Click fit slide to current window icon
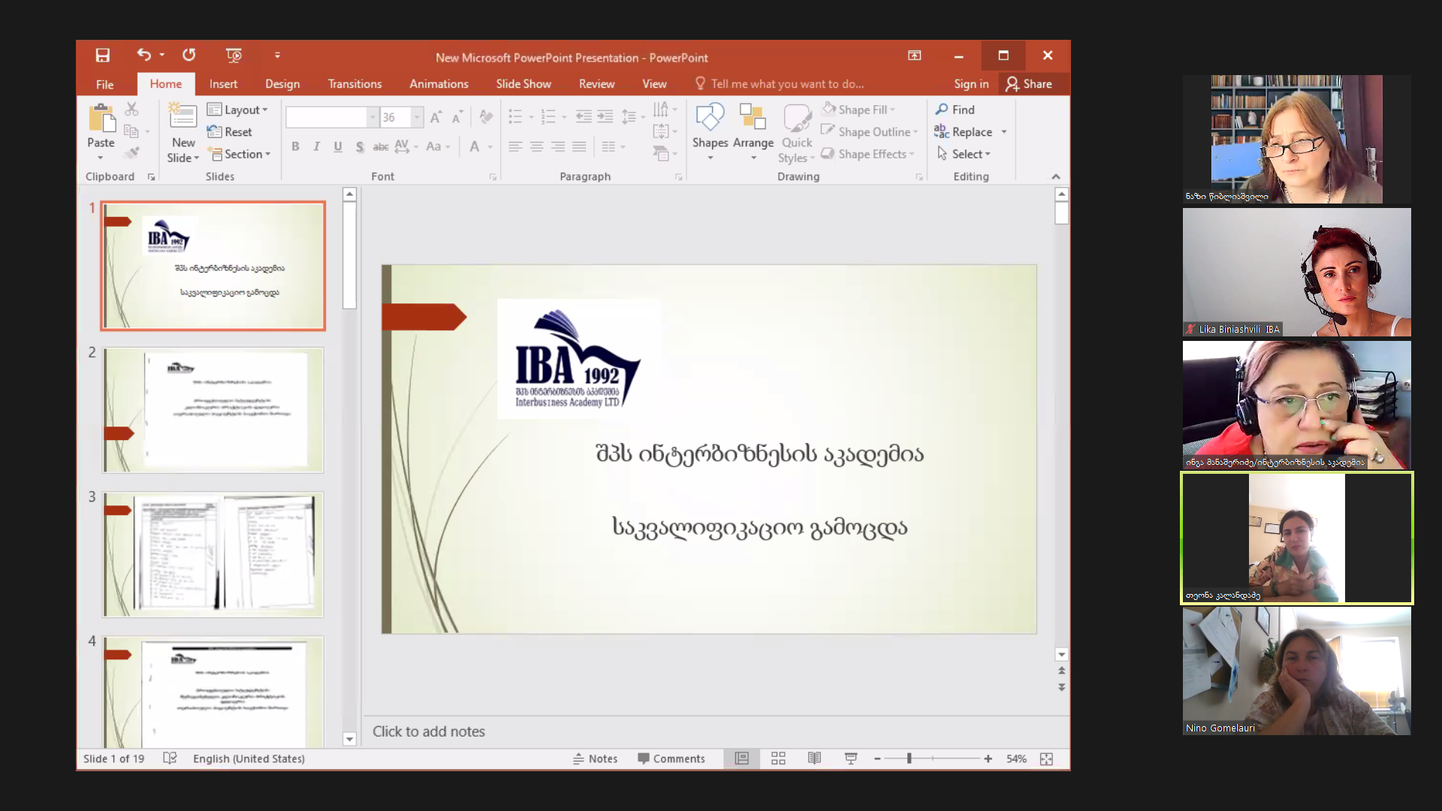 click(1046, 759)
